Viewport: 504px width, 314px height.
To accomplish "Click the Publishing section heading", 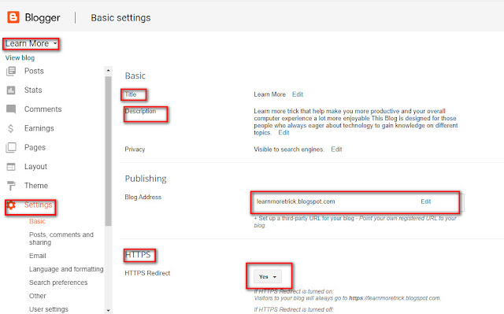I will coord(146,179).
